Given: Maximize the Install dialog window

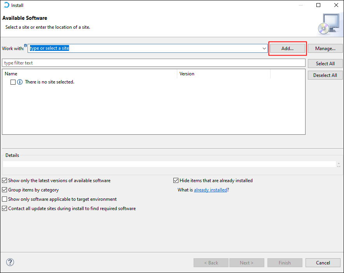Looking at the screenshot, I should [318, 5].
